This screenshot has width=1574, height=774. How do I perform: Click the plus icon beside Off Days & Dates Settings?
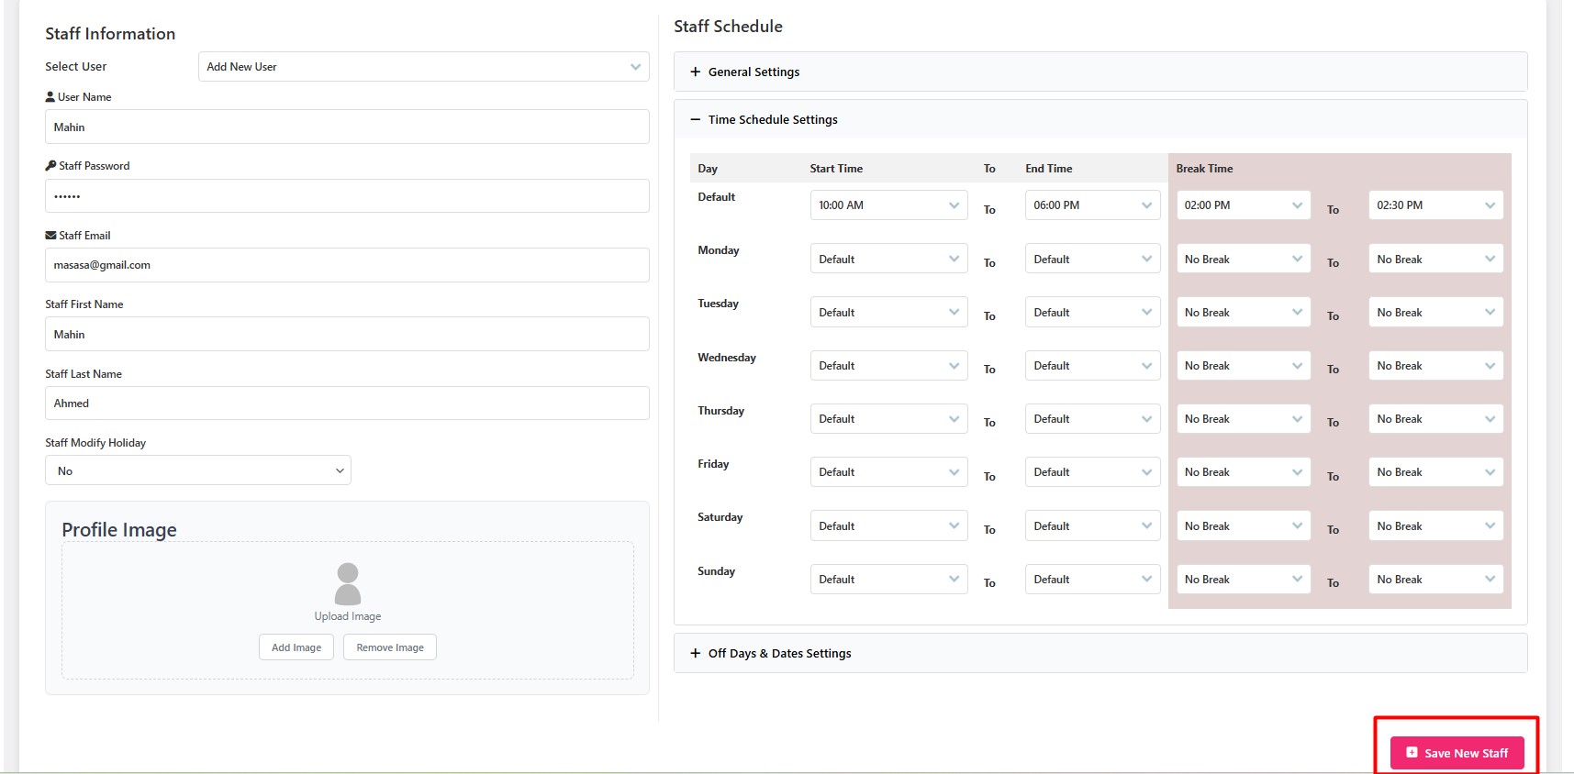click(695, 653)
